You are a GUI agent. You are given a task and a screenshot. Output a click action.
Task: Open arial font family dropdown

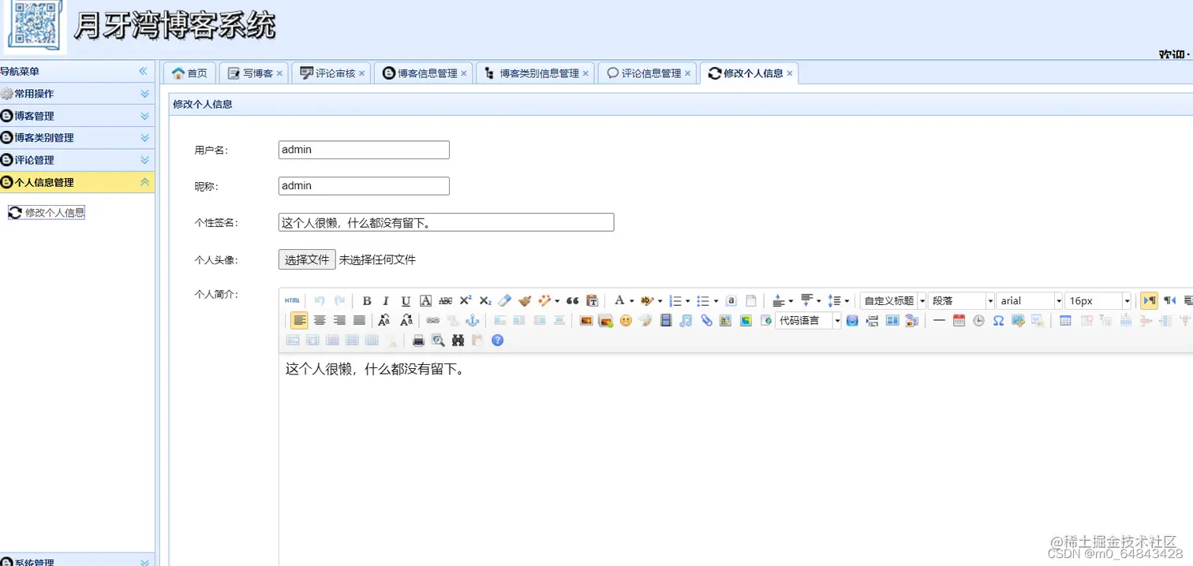click(1030, 301)
